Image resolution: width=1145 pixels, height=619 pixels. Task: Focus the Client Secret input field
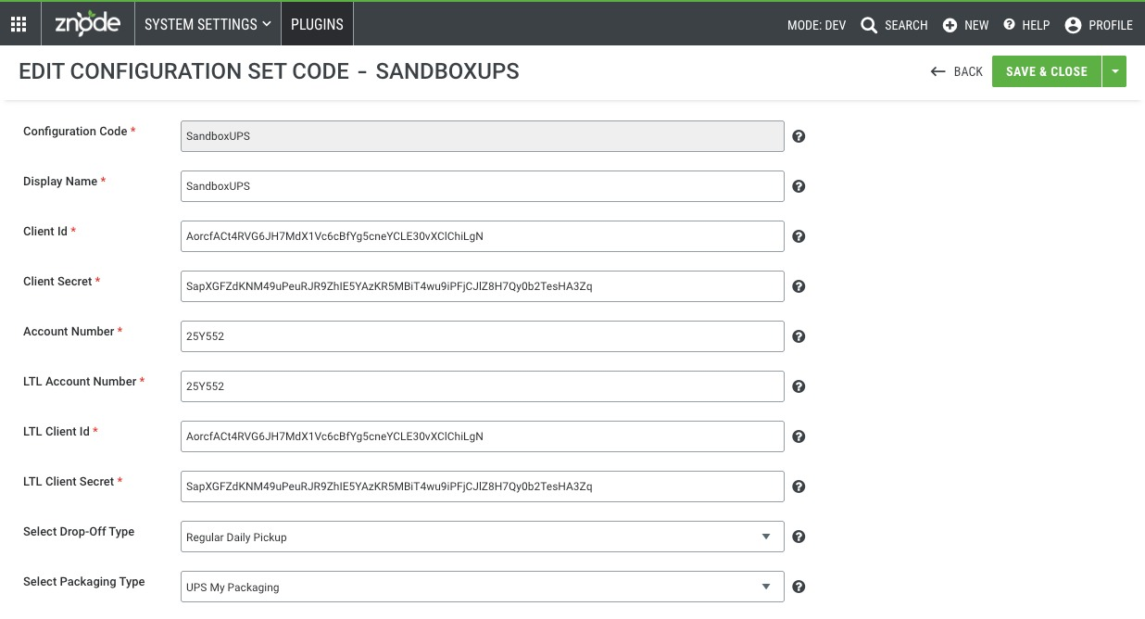point(483,286)
